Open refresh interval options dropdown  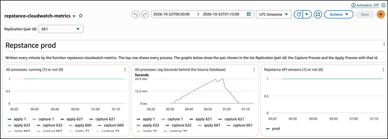307,14
